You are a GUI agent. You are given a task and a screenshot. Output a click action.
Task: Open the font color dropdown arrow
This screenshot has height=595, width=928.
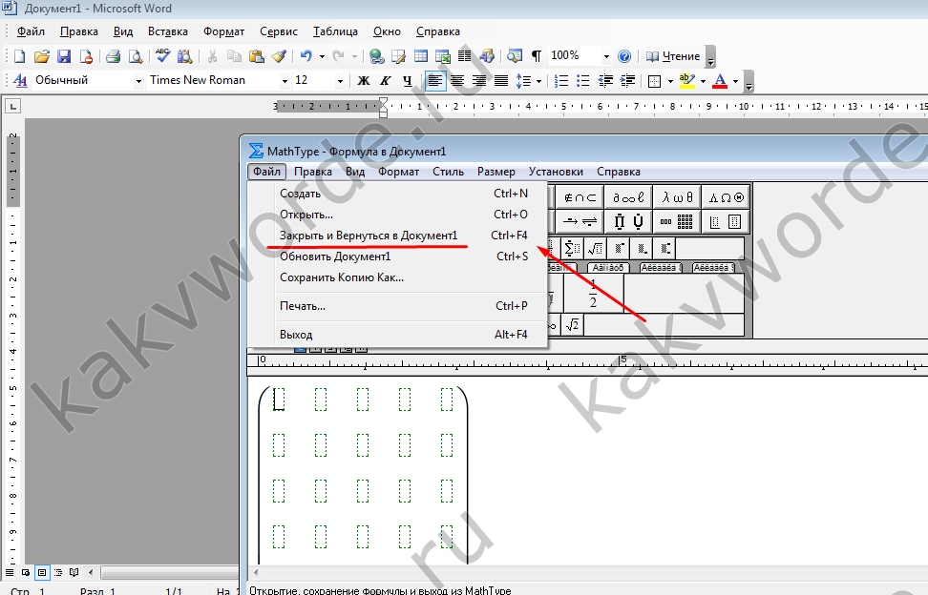coord(736,81)
